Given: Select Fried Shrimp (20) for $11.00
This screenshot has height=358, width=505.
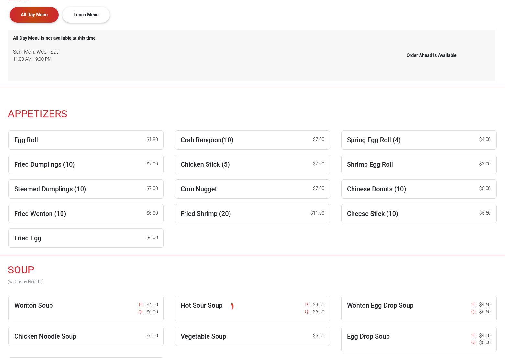Looking at the screenshot, I should (x=252, y=214).
